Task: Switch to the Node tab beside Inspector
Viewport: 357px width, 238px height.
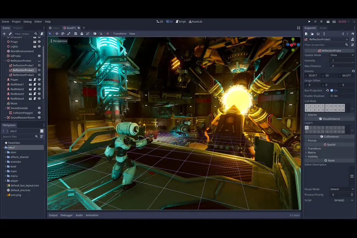Action: coord(323,28)
